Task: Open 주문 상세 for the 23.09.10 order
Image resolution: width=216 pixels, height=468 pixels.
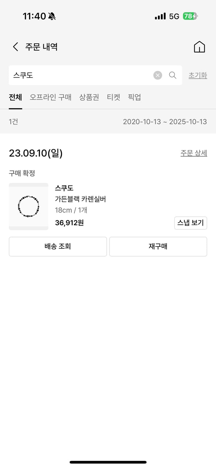Action: [x=194, y=153]
